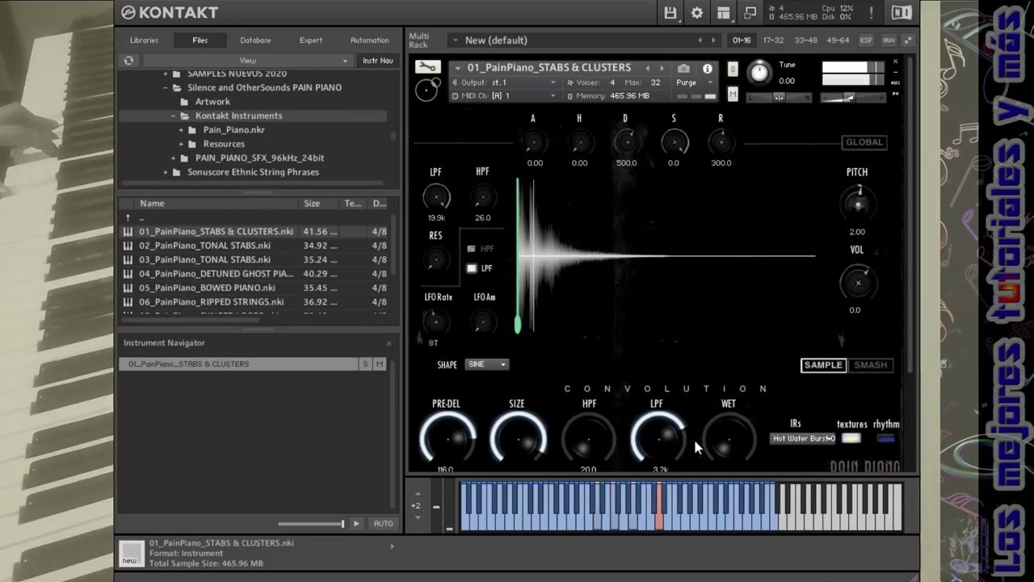1034x582 pixels.
Task: Open instrument edit mode with wrench icon
Action: tap(427, 67)
